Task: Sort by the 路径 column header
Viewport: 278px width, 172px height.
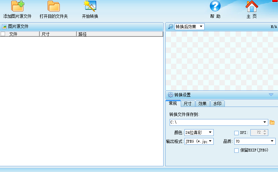Action: [120, 34]
